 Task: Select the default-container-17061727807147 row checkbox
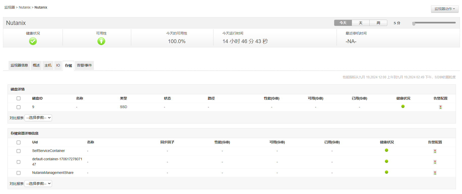18,162
